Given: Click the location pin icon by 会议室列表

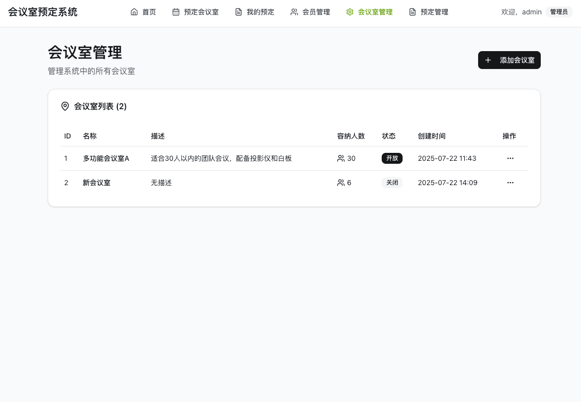Looking at the screenshot, I should click(x=65, y=106).
